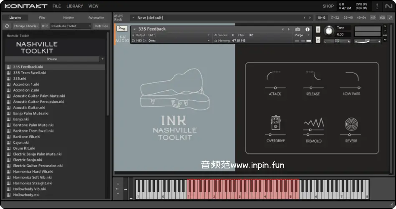Open the dropdown arrow beside Browse
Screen dimensions: 396x209
coord(102,59)
